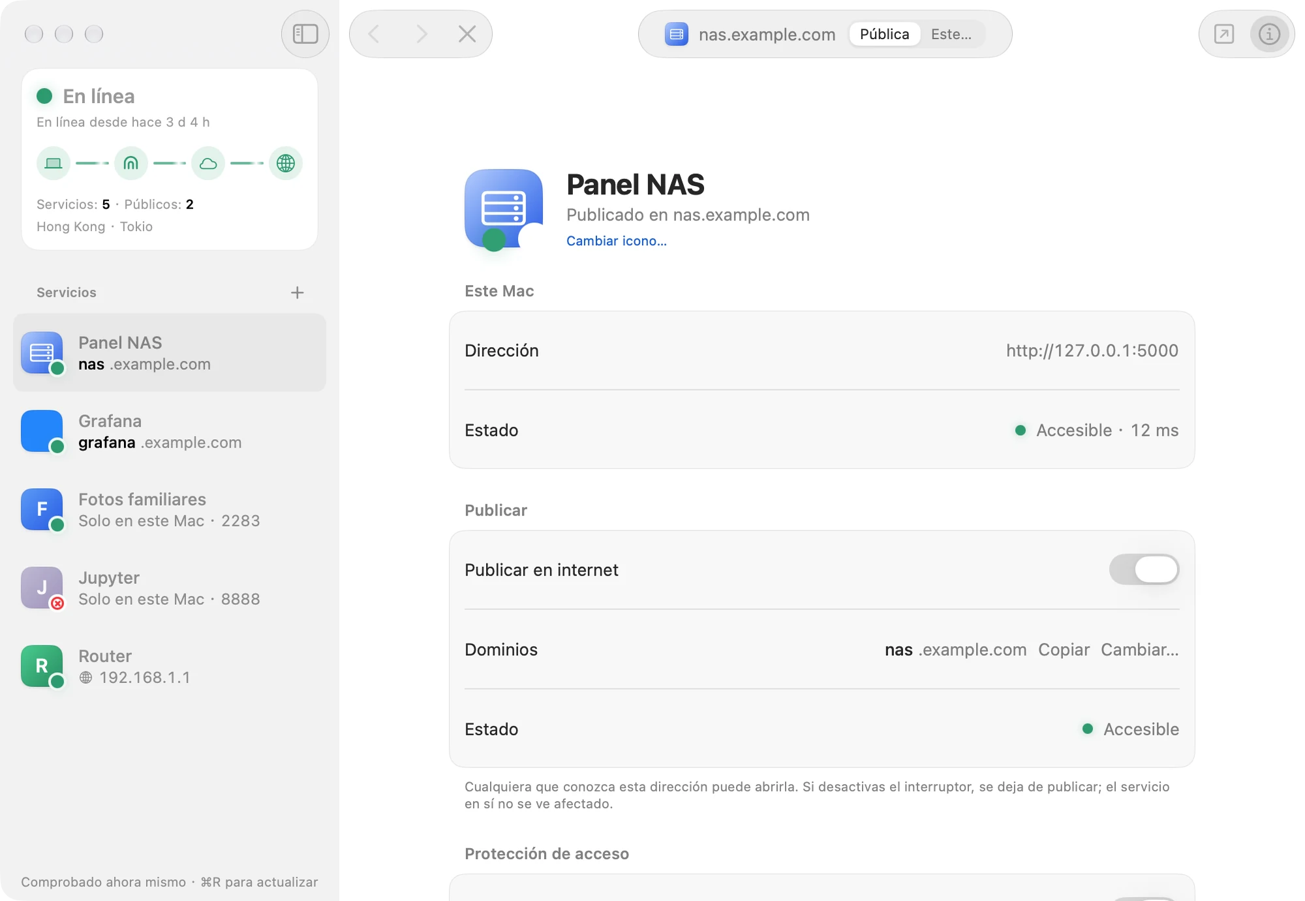Copy the domain with Copiar
Image resolution: width=1305 pixels, height=901 pixels.
click(1064, 649)
